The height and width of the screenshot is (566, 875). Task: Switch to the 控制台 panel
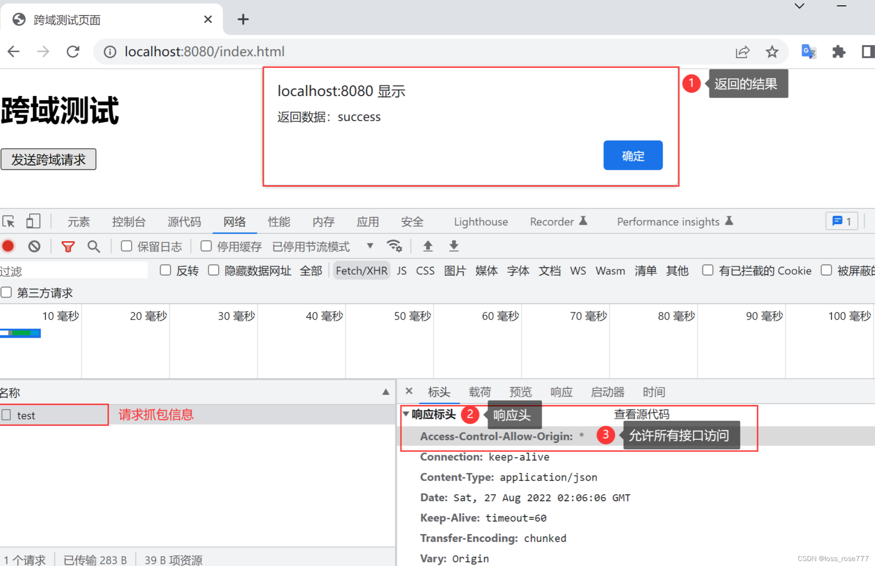coord(129,222)
